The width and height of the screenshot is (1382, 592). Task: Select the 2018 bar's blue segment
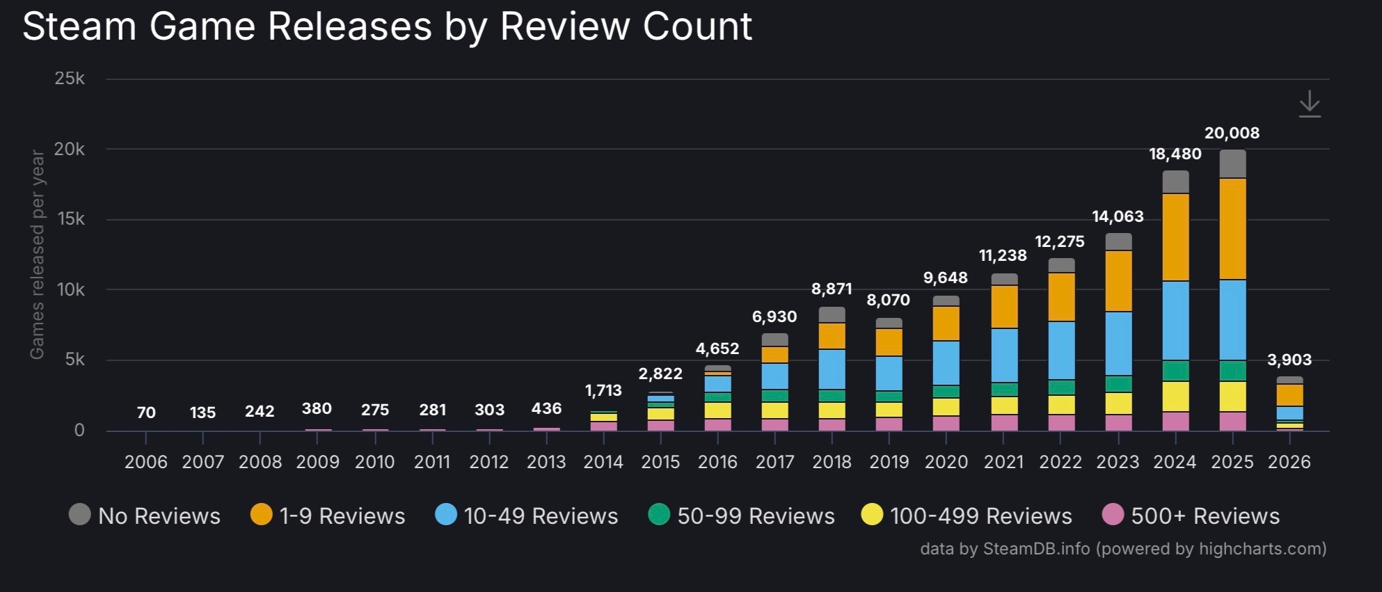click(832, 369)
